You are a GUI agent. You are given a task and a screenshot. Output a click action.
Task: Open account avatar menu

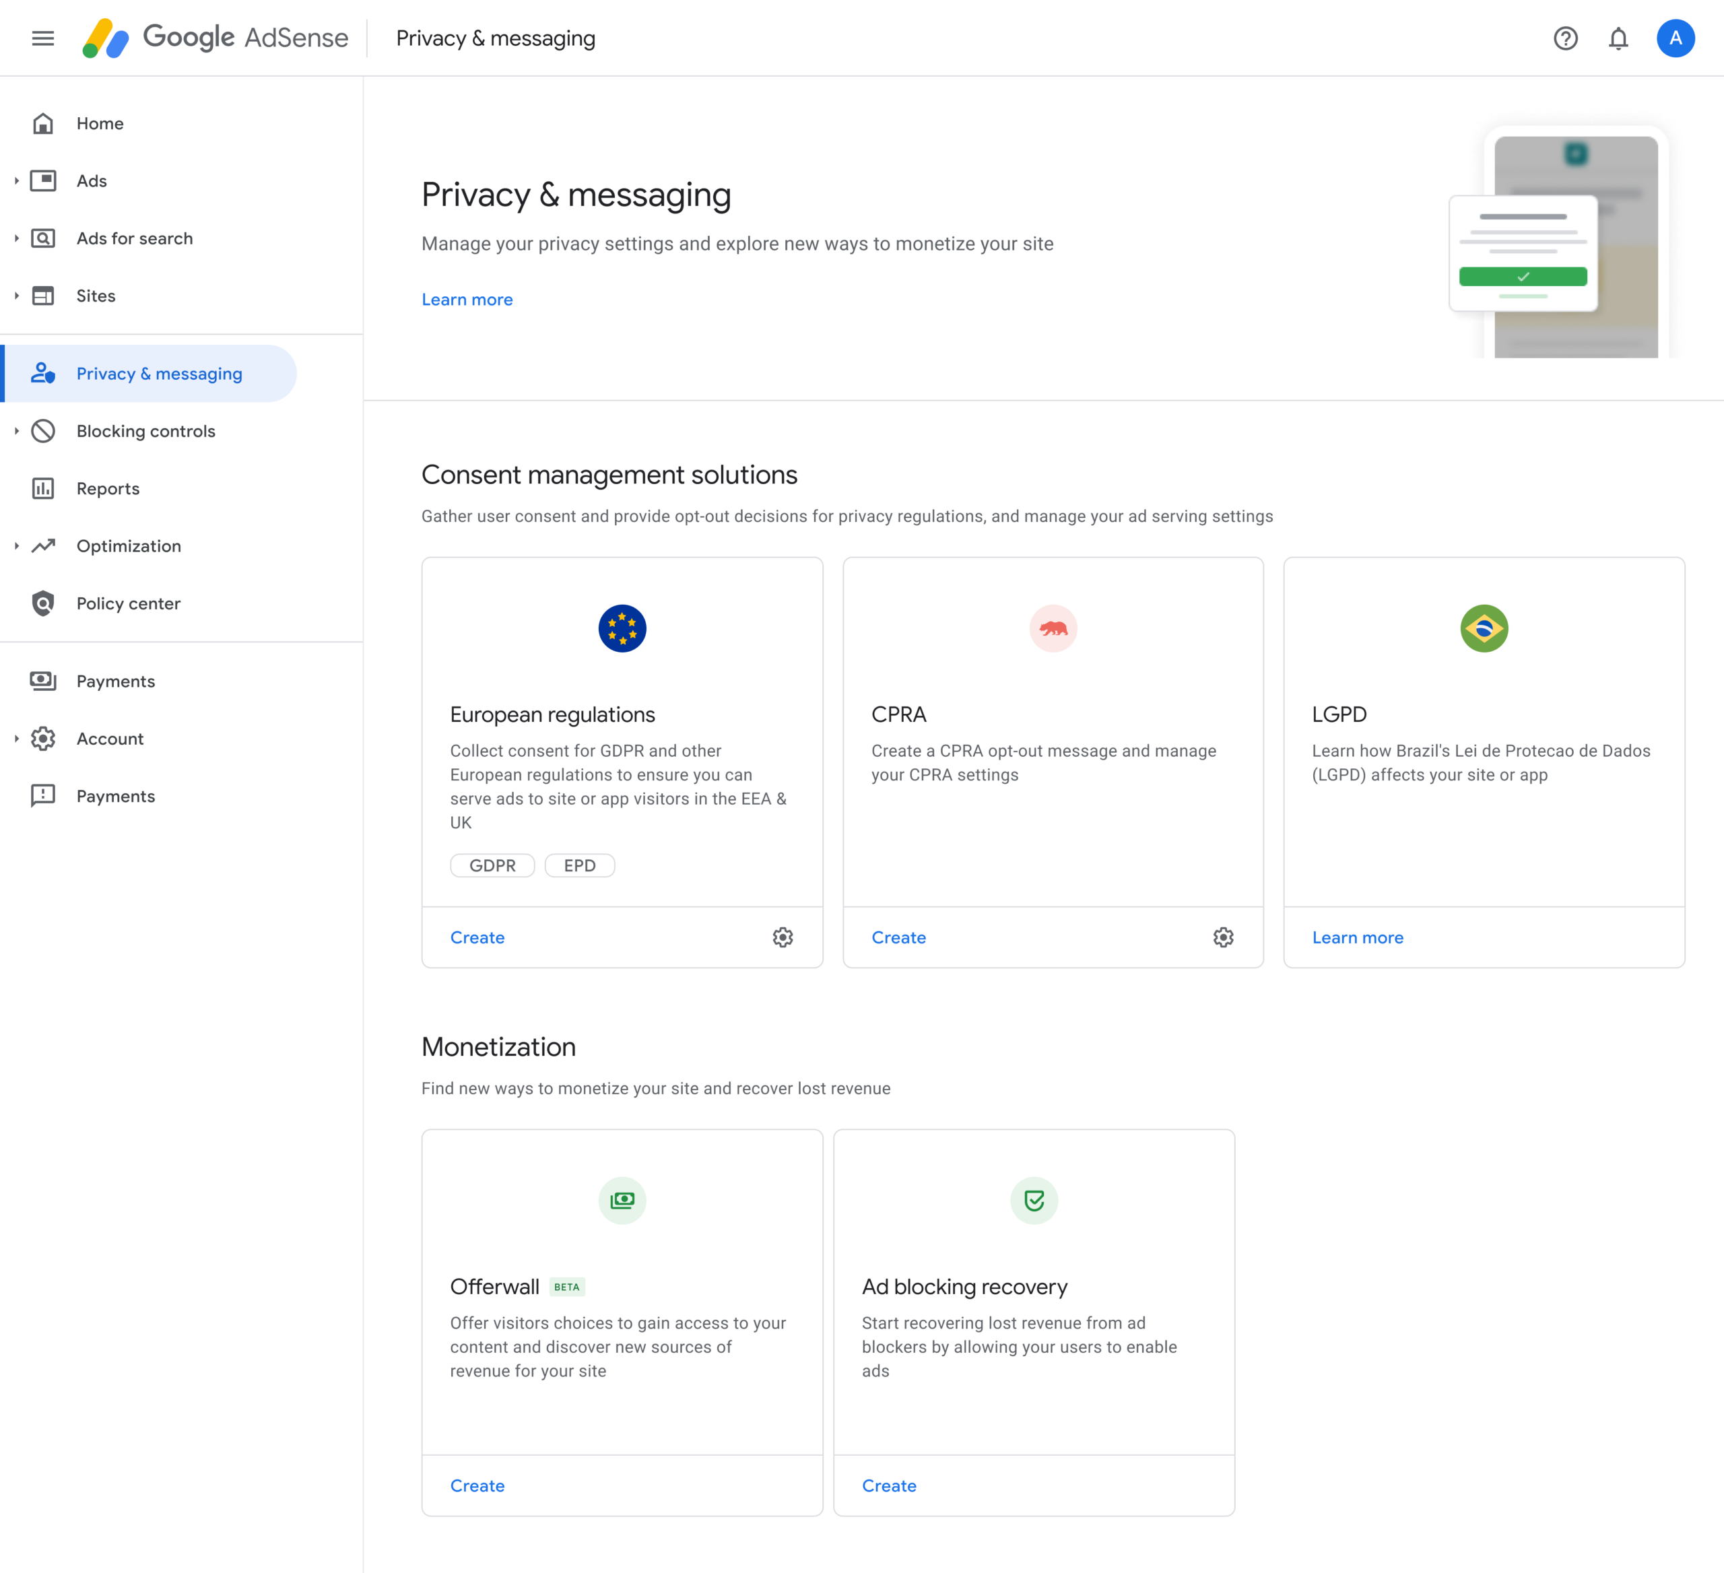click(x=1676, y=38)
